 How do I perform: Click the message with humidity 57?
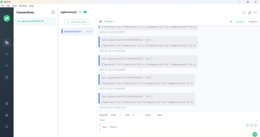147,80
